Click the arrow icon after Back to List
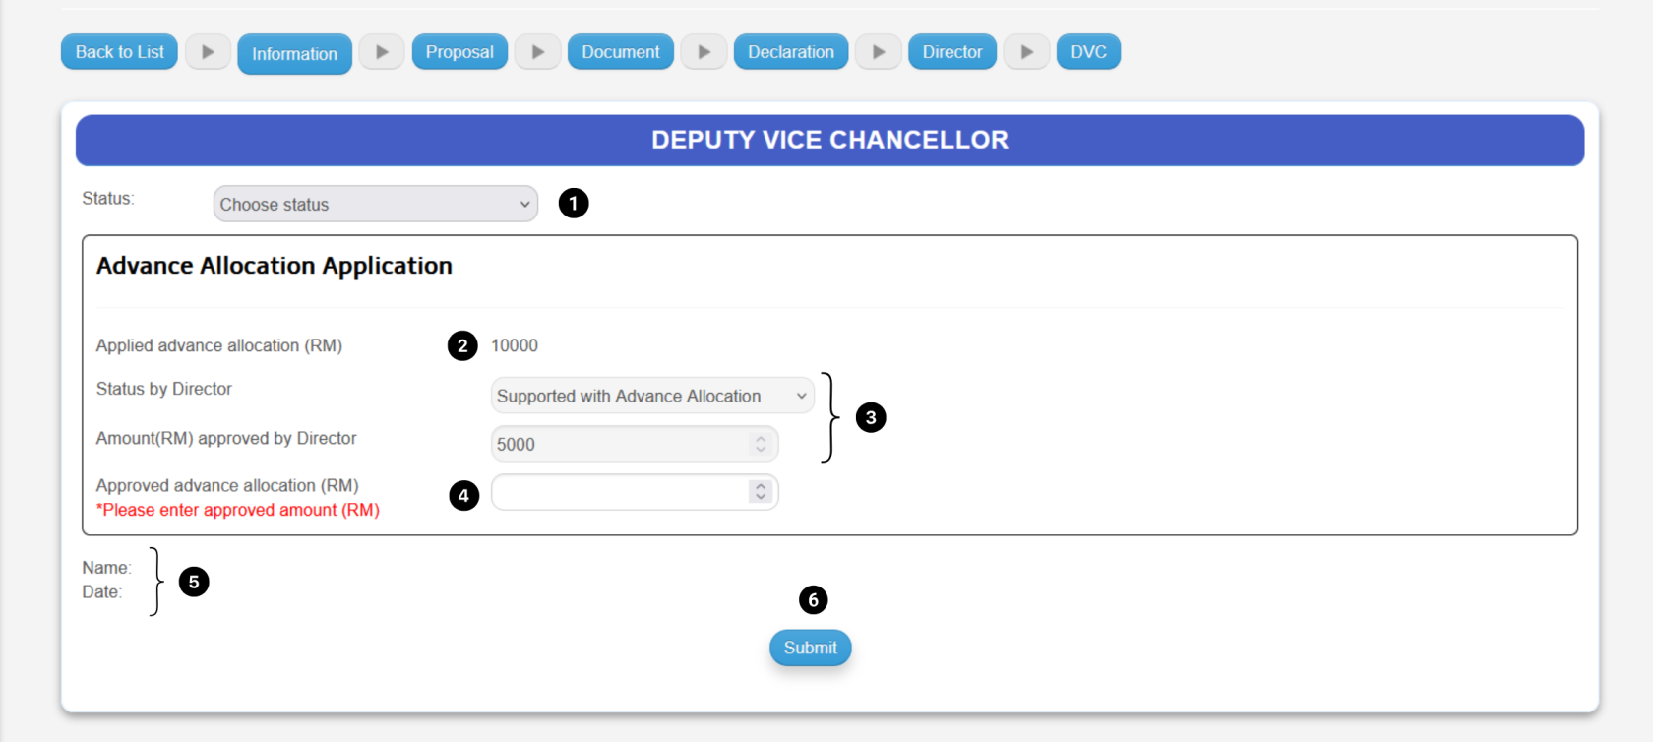The image size is (1653, 742). click(x=208, y=51)
